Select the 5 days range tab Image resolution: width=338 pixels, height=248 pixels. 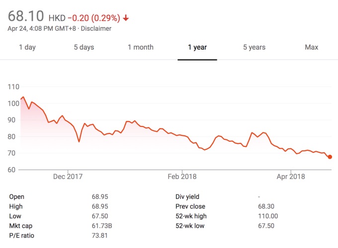[84, 48]
